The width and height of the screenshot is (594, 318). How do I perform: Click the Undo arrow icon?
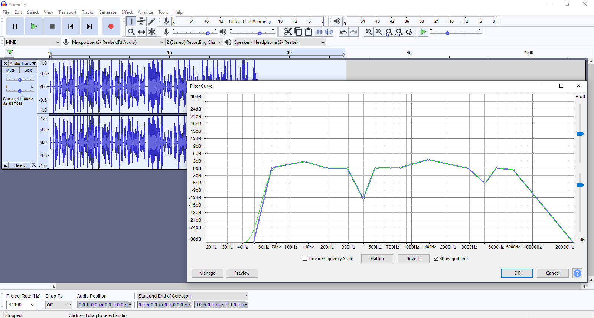(343, 32)
